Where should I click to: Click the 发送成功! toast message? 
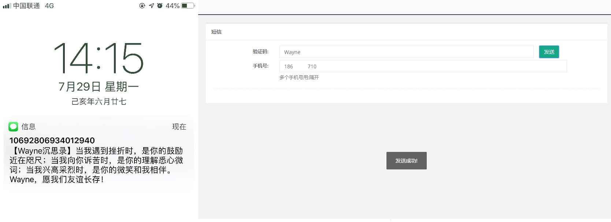click(406, 161)
